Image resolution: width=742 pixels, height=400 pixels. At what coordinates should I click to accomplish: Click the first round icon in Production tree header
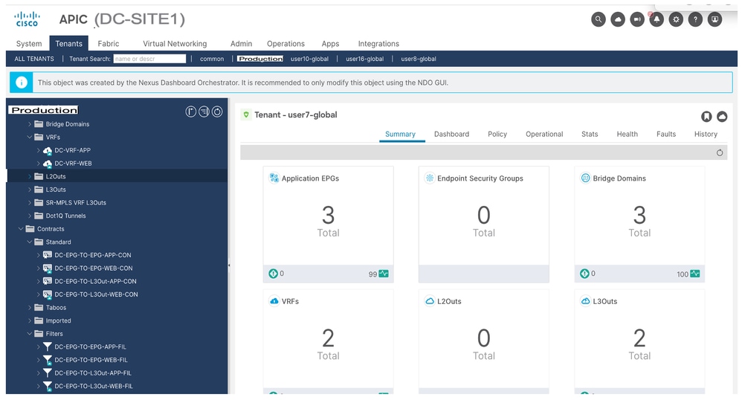(191, 112)
